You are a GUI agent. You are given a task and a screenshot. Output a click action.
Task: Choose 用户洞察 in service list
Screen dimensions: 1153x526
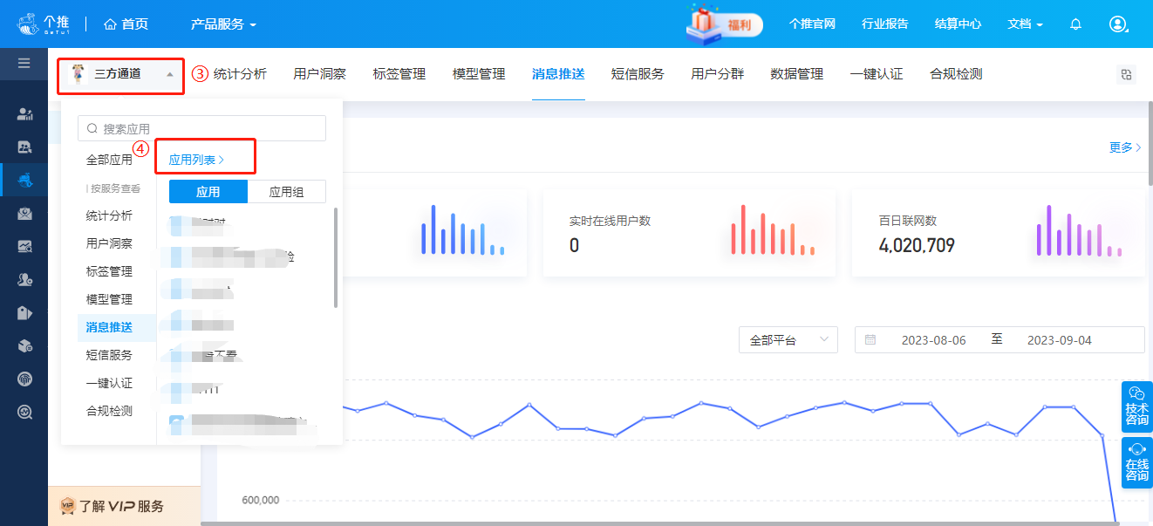(x=109, y=243)
